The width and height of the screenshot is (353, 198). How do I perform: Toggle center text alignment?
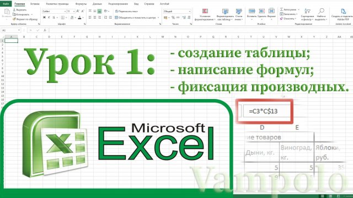pyautogui.click(x=95, y=17)
